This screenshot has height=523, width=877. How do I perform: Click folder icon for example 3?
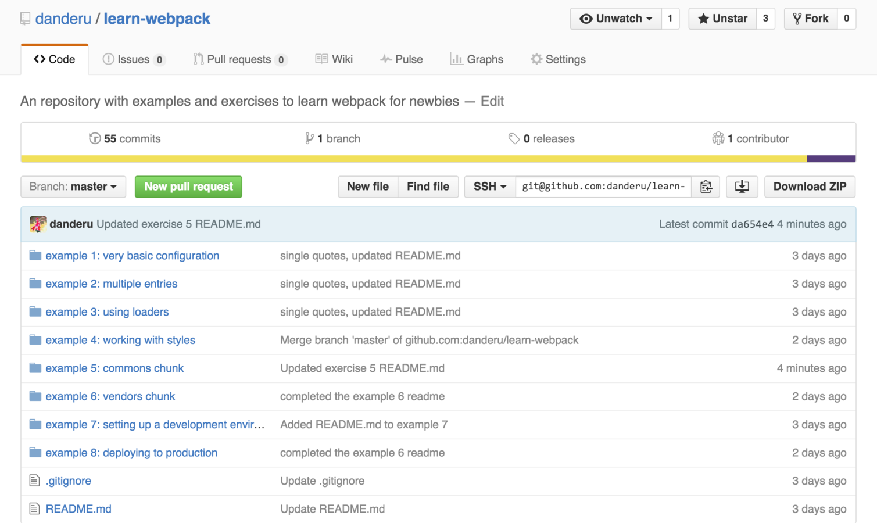pyautogui.click(x=35, y=311)
